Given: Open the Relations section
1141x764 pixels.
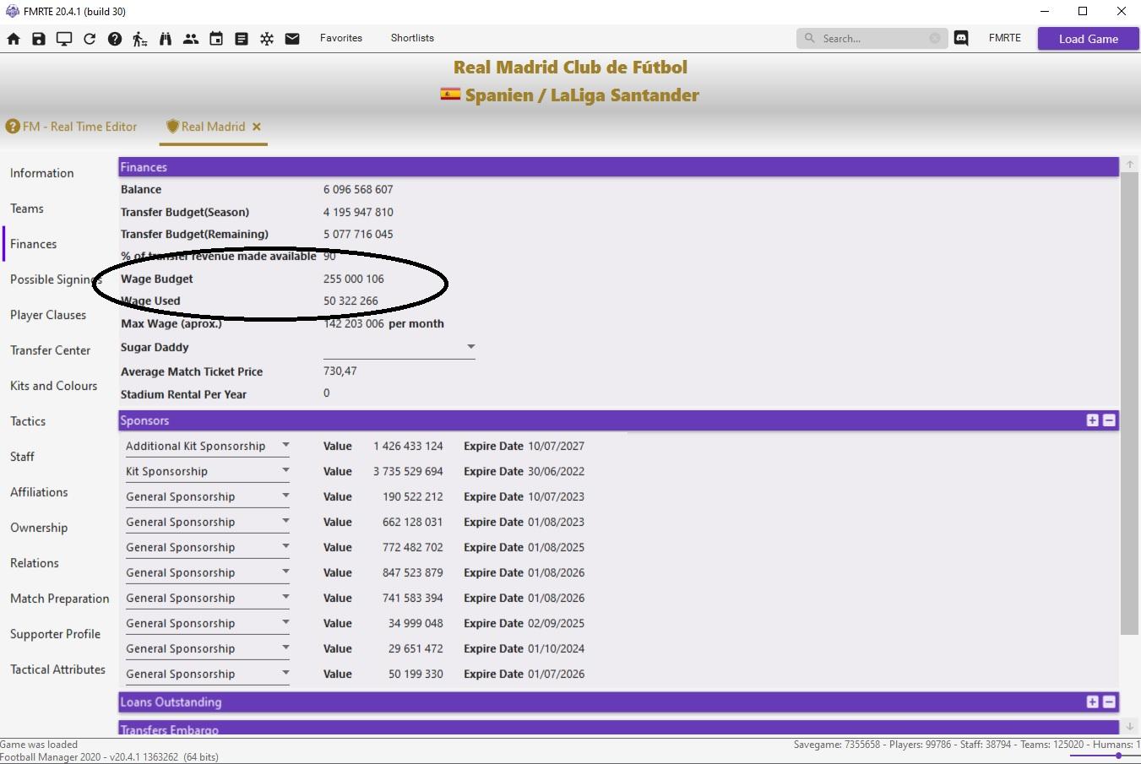Looking at the screenshot, I should (x=35, y=563).
